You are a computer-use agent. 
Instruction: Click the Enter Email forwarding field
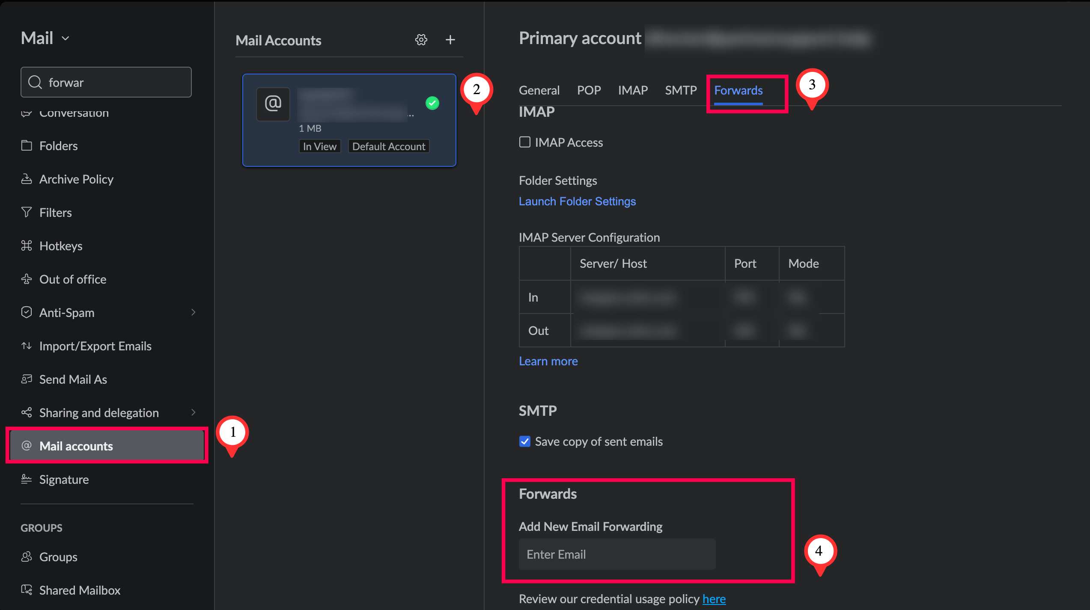[616, 554]
